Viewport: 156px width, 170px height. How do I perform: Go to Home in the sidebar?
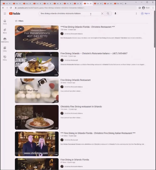[5, 22]
